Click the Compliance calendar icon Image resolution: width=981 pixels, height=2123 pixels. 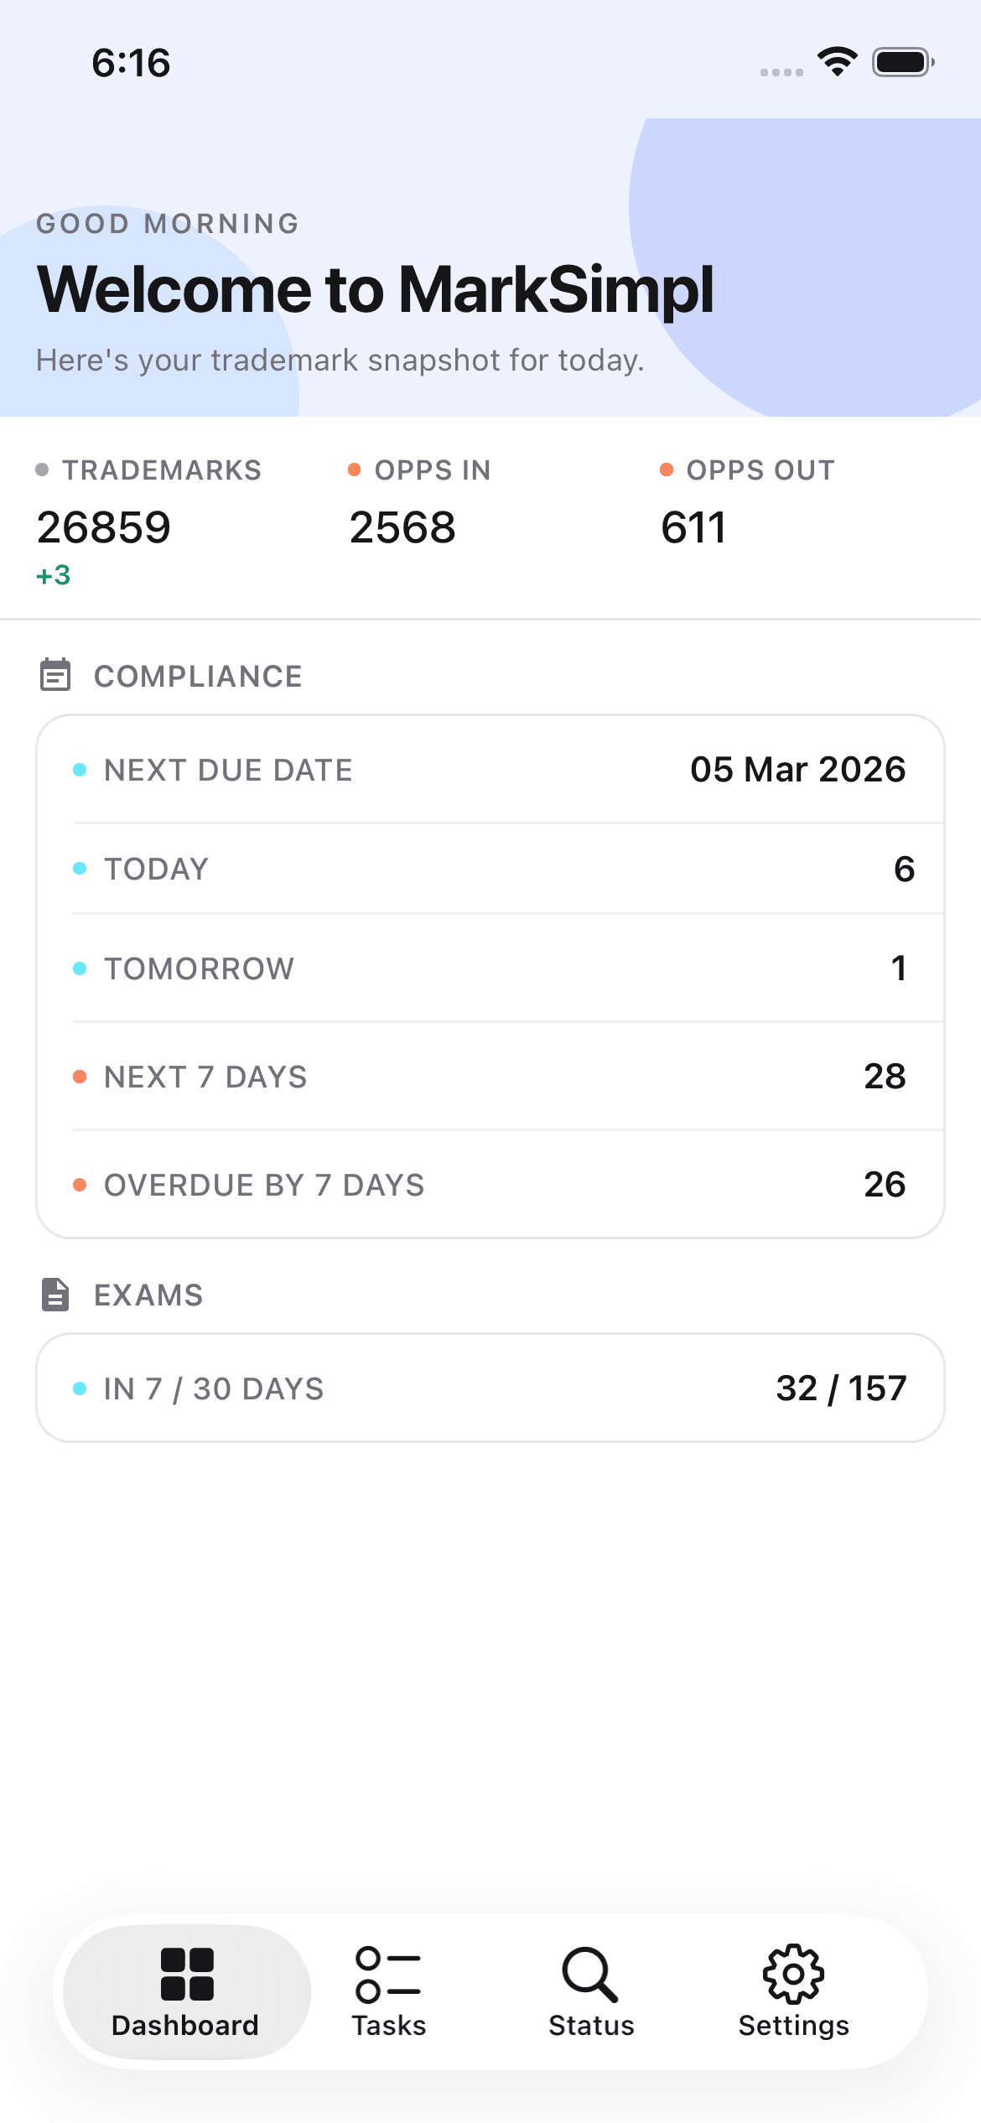[55, 674]
